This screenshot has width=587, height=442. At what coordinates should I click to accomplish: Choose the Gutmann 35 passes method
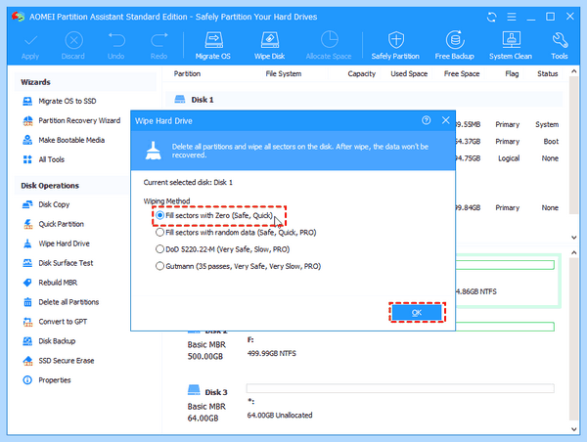click(239, 266)
